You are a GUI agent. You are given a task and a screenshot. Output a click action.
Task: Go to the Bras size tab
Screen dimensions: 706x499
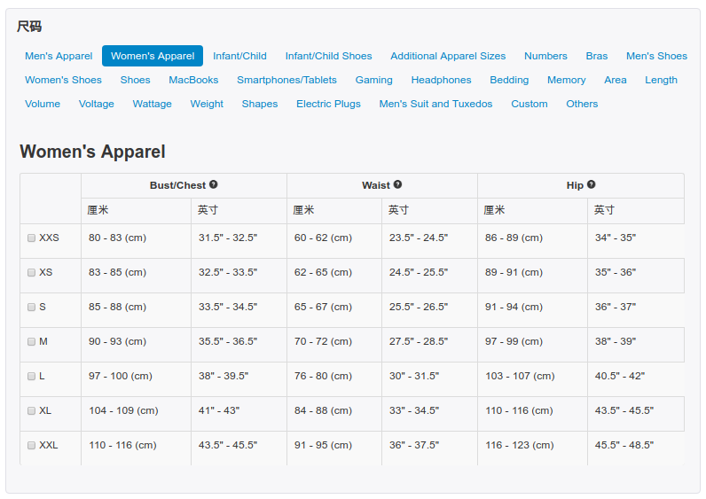(x=596, y=56)
